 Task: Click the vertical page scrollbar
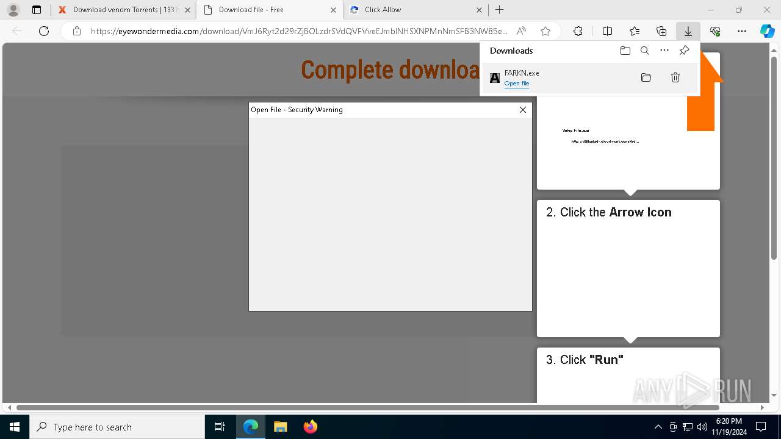click(x=774, y=159)
